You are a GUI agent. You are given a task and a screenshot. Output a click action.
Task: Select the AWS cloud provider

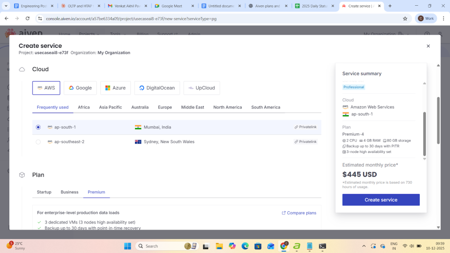46,88
